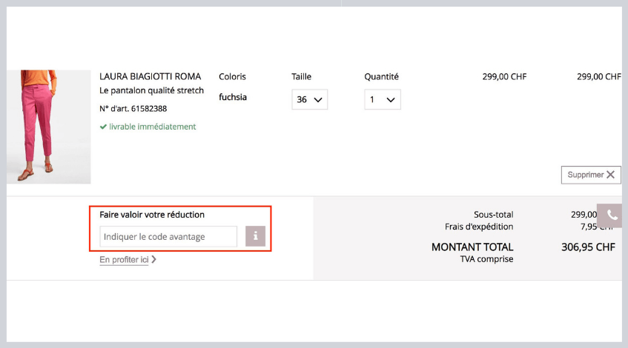Click the phone contact icon
This screenshot has height=348, width=628.
(x=611, y=215)
